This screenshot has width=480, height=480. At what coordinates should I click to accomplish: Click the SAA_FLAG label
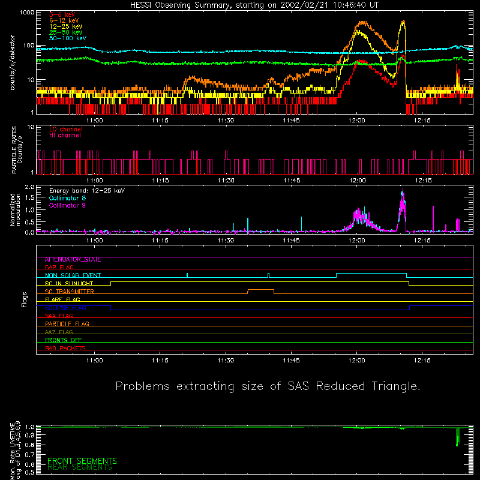point(59,316)
